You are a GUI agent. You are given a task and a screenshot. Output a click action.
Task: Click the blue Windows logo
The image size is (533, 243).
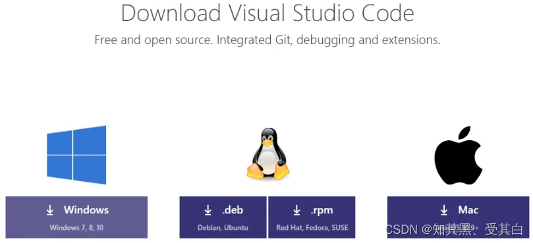[76, 155]
